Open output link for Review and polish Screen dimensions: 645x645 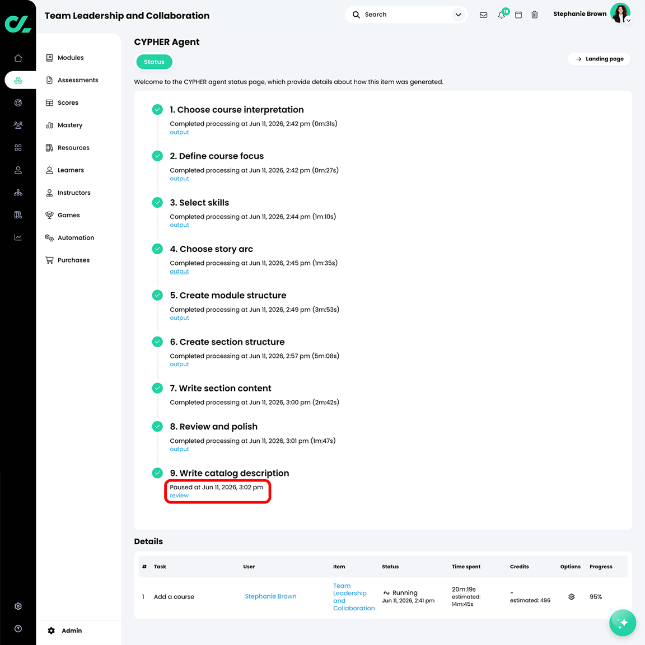click(x=179, y=449)
